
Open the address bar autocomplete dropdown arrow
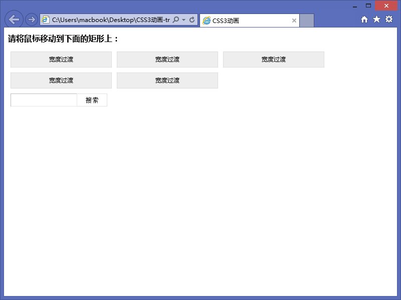pos(183,19)
